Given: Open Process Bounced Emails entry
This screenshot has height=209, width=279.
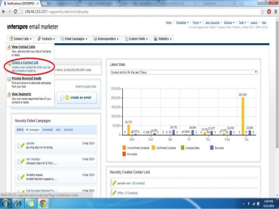Looking at the screenshot, I should point(27,78).
